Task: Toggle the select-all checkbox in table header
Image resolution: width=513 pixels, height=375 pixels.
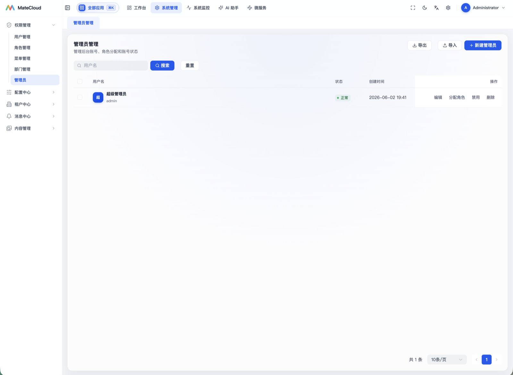Action: tap(80, 82)
